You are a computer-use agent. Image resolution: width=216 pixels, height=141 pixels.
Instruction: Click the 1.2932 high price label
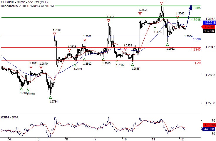(128, 46)
